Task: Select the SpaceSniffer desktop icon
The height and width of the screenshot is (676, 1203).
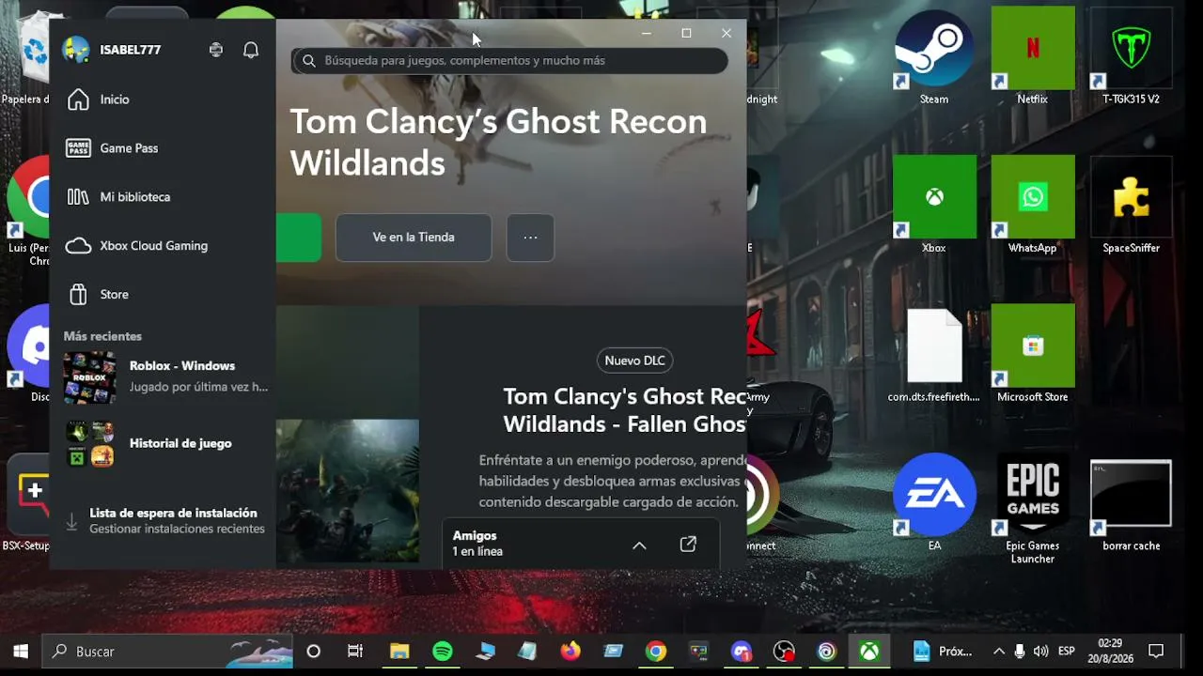Action: 1131,206
